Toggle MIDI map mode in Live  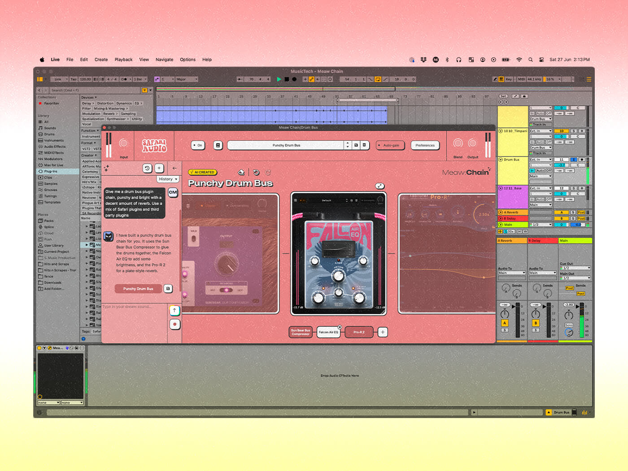(x=521, y=79)
